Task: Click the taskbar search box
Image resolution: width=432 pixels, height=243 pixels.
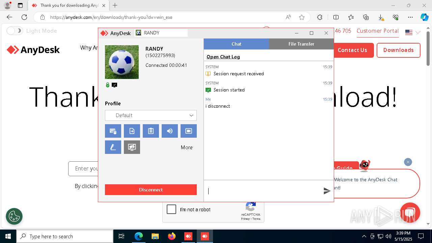Action: 65,236
